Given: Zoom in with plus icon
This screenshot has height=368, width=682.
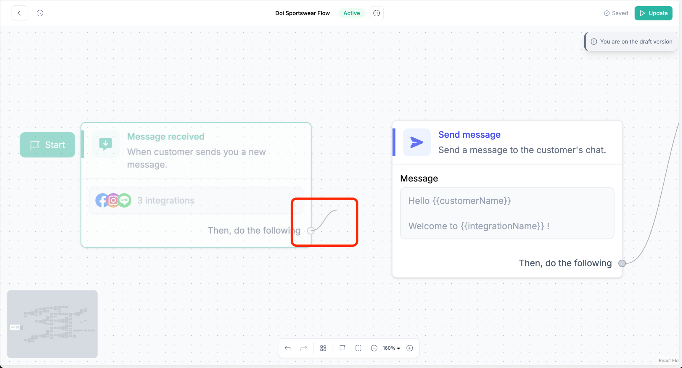Looking at the screenshot, I should coord(410,348).
